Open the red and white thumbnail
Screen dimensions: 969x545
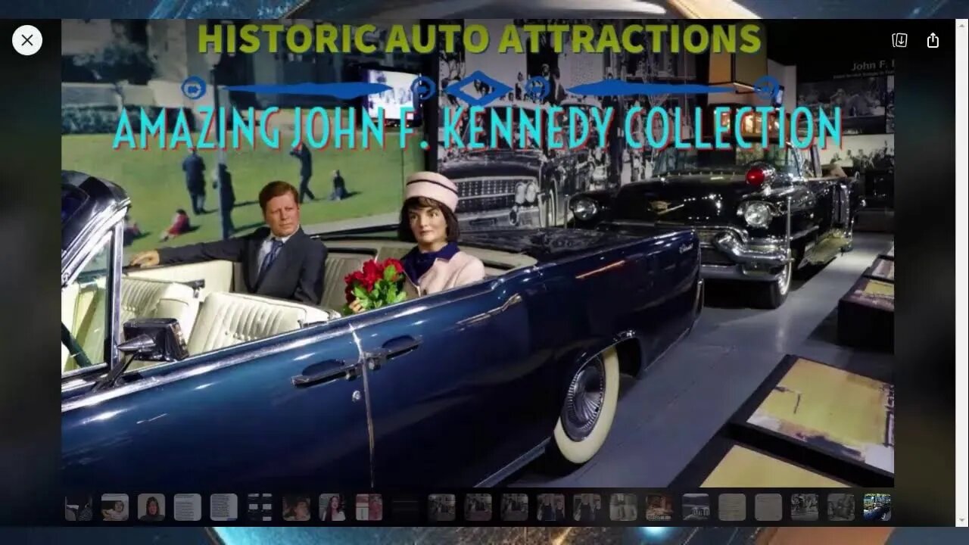(x=369, y=507)
